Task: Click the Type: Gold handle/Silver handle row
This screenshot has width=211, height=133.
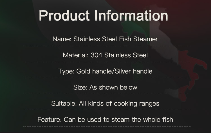Action: tap(105, 71)
